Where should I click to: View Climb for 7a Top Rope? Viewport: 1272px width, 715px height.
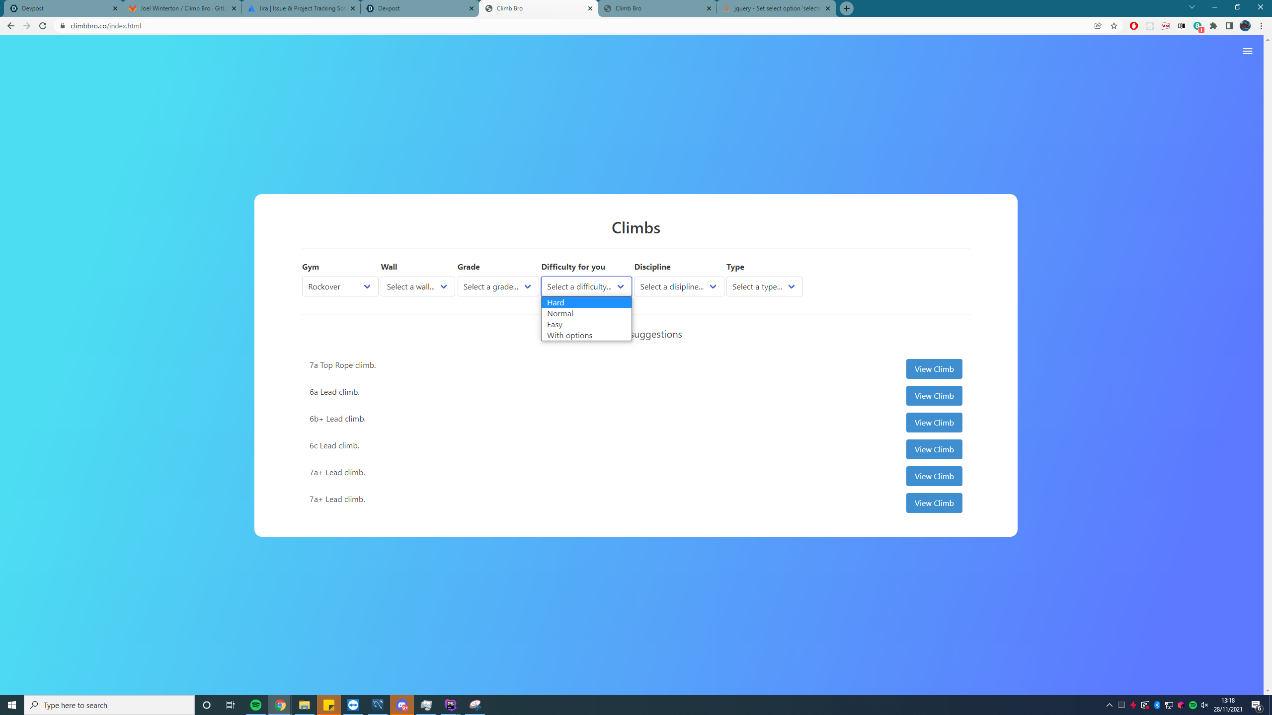pyautogui.click(x=934, y=369)
